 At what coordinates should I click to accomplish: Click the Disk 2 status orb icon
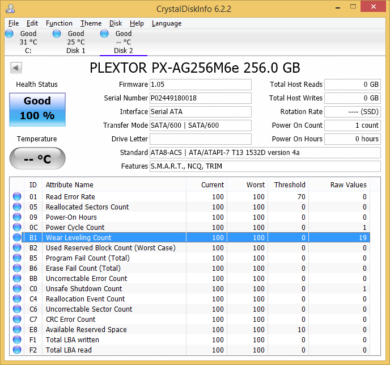click(104, 34)
